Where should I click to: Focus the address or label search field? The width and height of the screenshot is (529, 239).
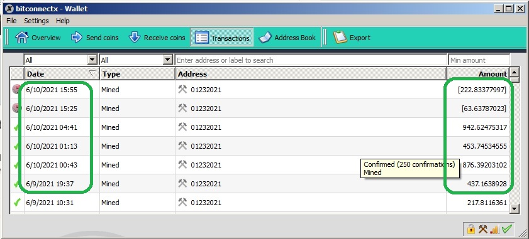click(x=310, y=60)
